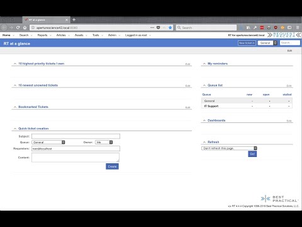Click the Subject input field
The image size is (302, 227).
coord(75,136)
